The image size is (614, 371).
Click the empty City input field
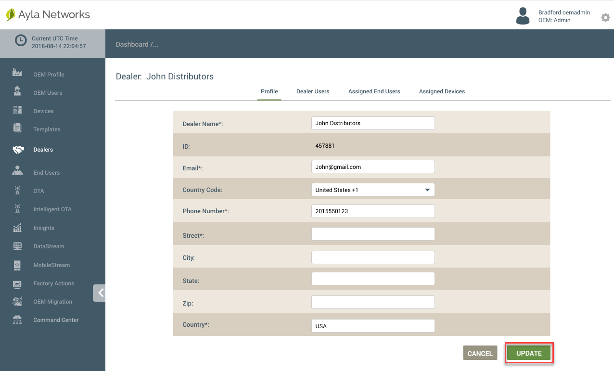pyautogui.click(x=373, y=257)
